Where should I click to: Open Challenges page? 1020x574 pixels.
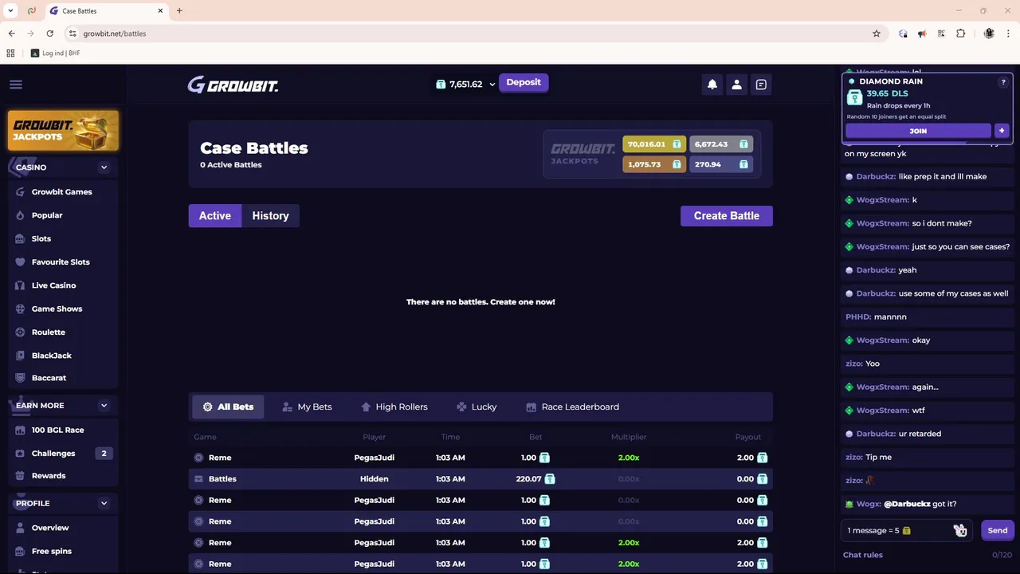click(x=53, y=454)
